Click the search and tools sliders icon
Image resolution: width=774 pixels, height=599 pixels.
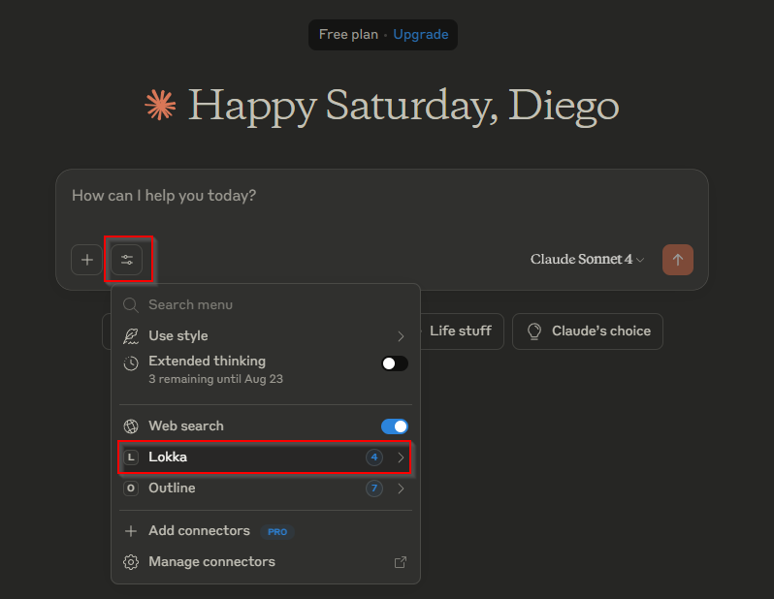[127, 260]
